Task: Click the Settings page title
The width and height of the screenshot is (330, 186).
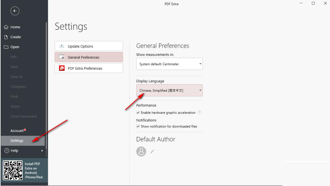Action: pyautogui.click(x=71, y=27)
